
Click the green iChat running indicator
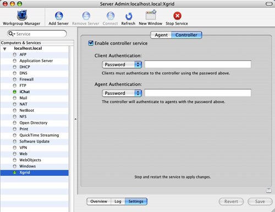coord(15,92)
